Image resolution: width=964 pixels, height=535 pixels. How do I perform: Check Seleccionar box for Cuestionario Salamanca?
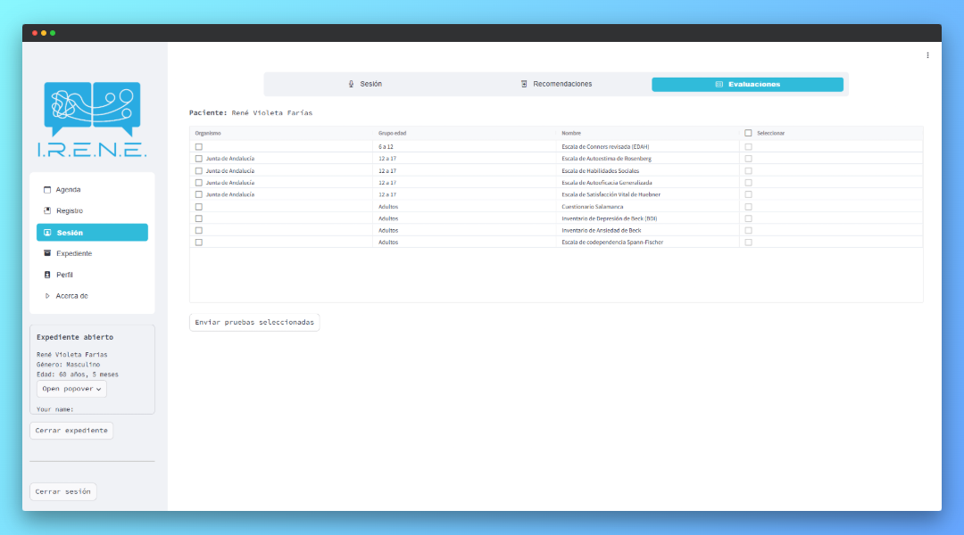[748, 206]
